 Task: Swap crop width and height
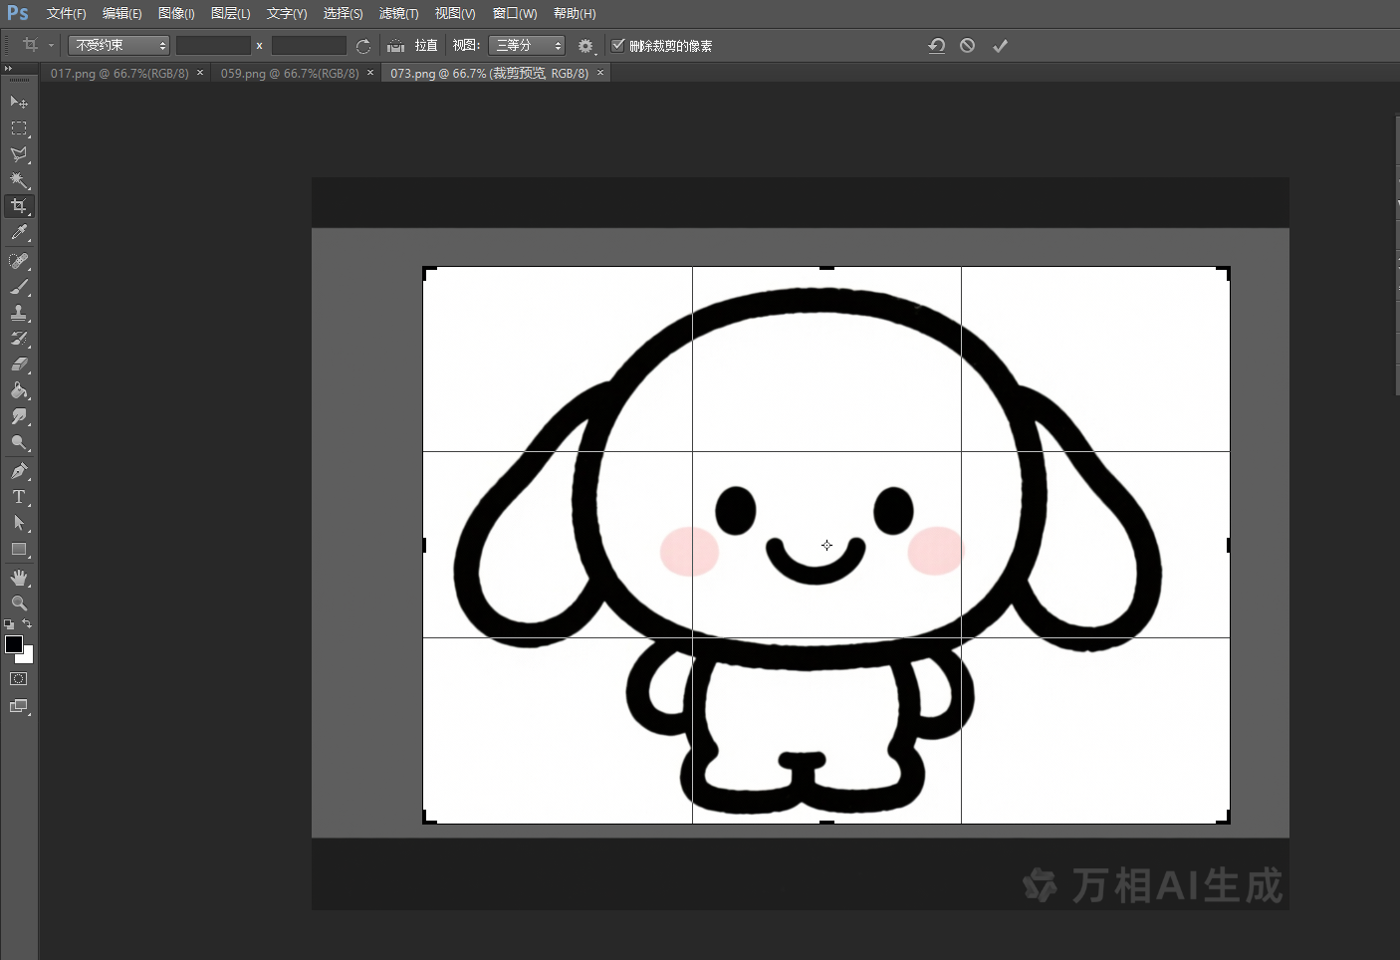point(363,46)
